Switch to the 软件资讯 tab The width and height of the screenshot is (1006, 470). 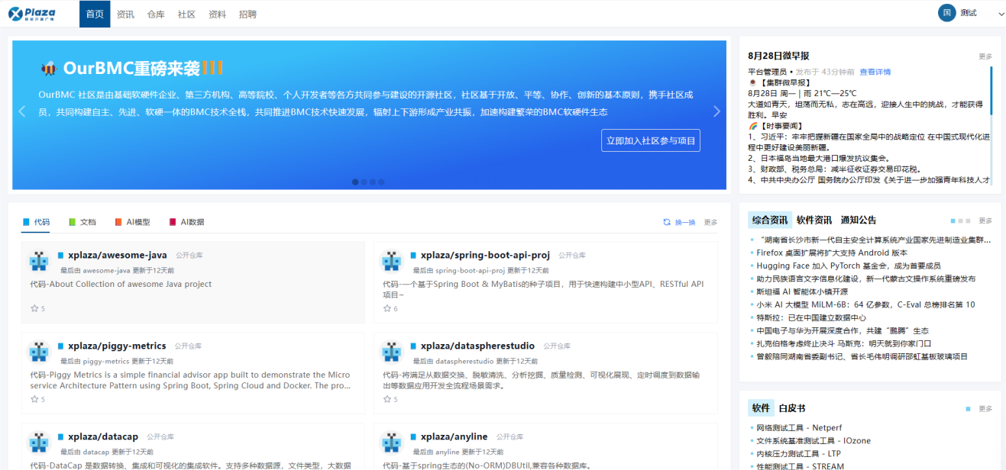tap(814, 220)
